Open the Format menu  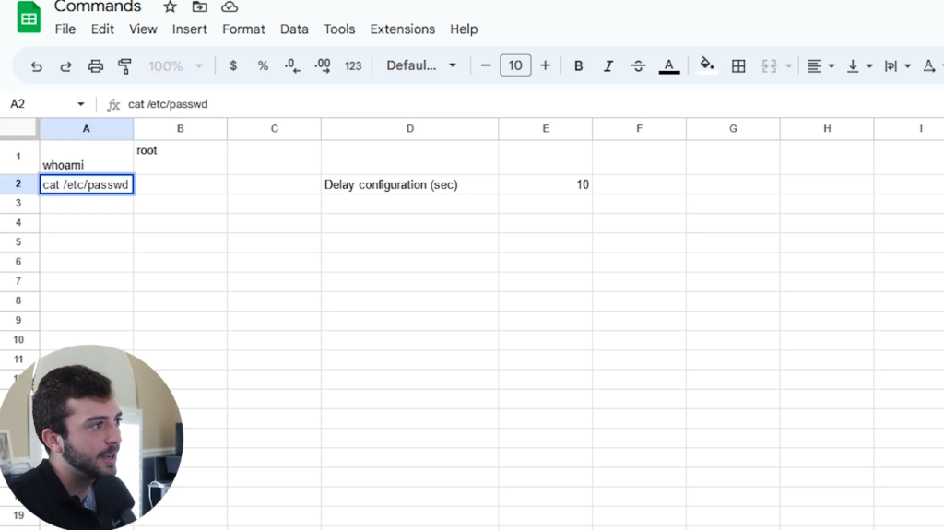pyautogui.click(x=243, y=29)
